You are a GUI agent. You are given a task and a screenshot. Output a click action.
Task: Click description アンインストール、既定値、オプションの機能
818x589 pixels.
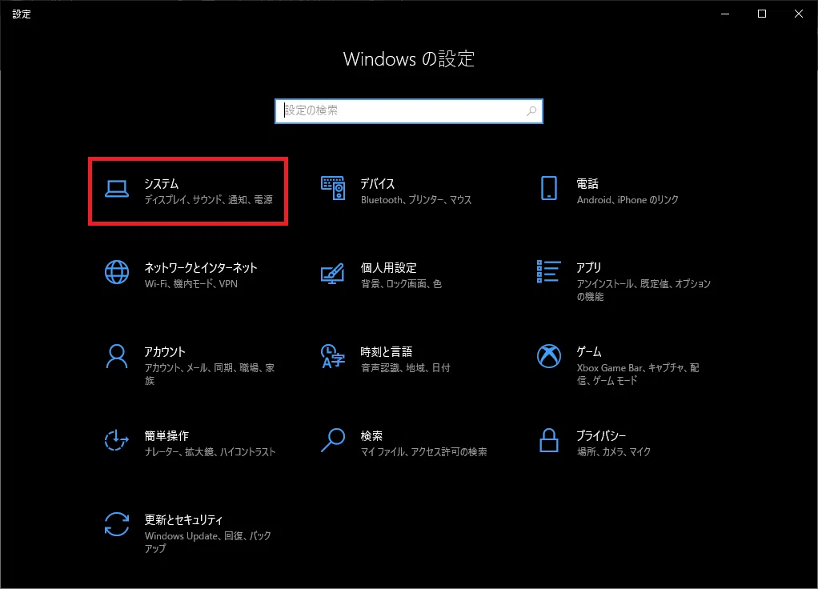pos(644,290)
